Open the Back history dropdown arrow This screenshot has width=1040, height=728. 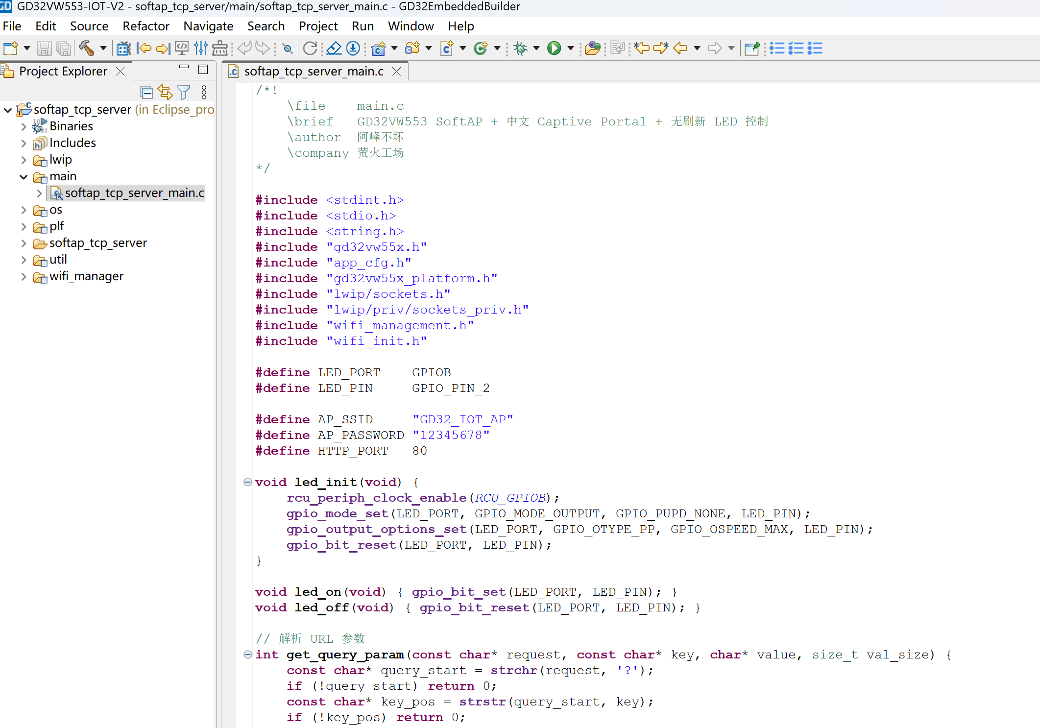(697, 48)
